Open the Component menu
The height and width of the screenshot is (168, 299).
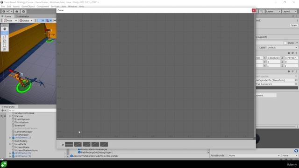(x=43, y=7)
